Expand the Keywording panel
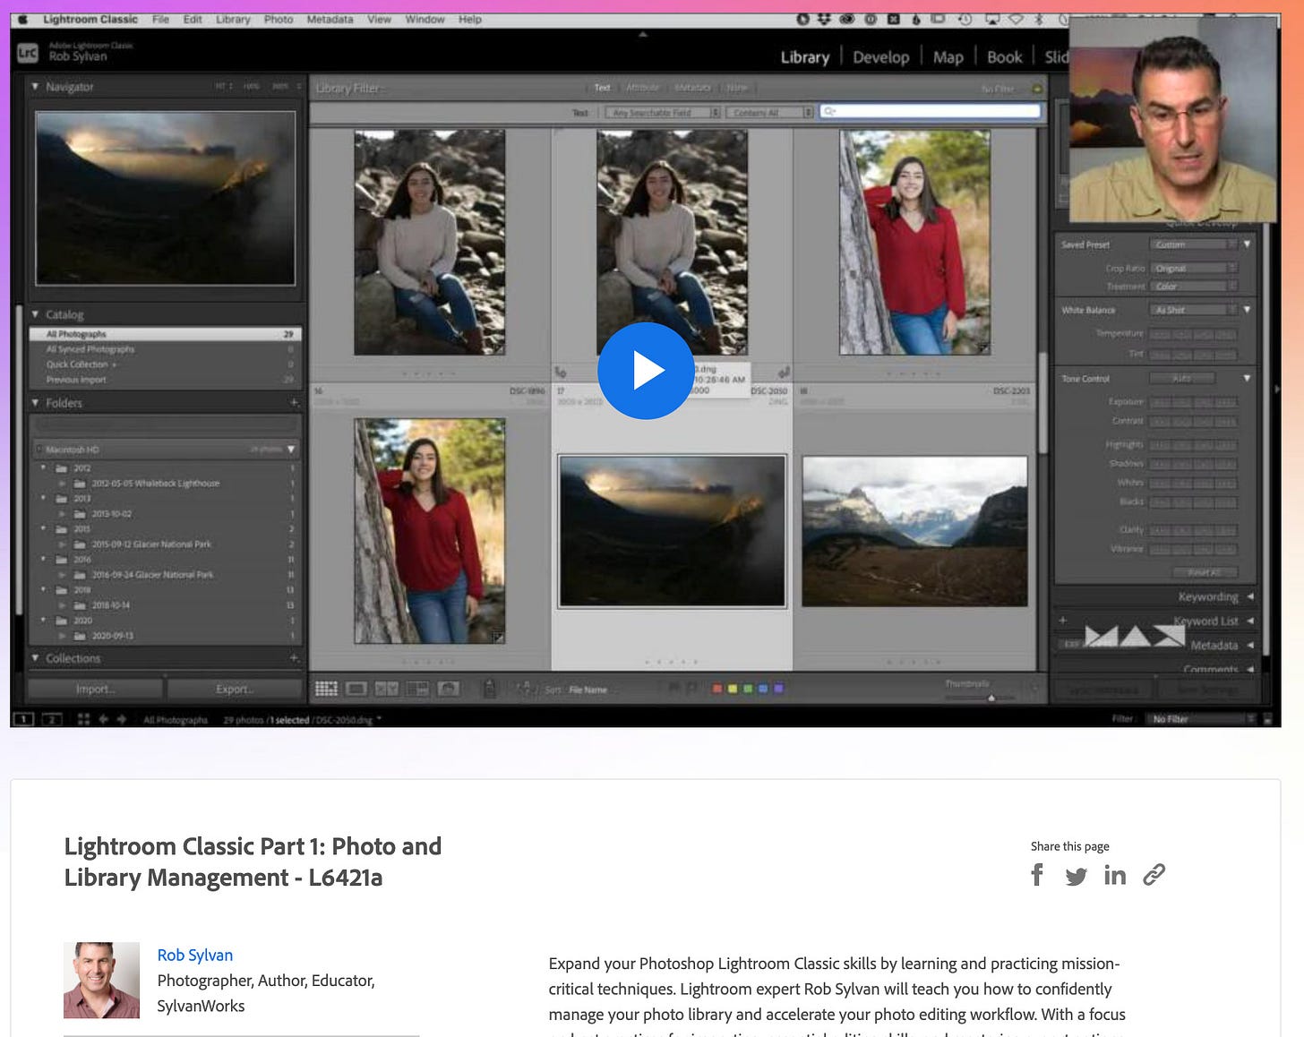Screen dimensions: 1304x1037 tap(1250, 596)
